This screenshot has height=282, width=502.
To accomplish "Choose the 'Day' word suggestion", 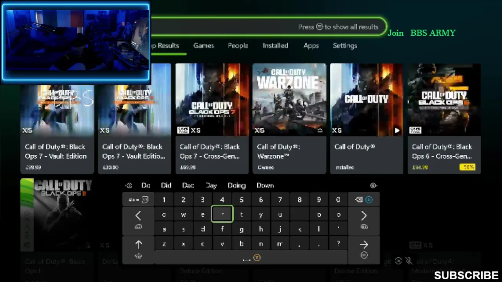I will (x=211, y=185).
